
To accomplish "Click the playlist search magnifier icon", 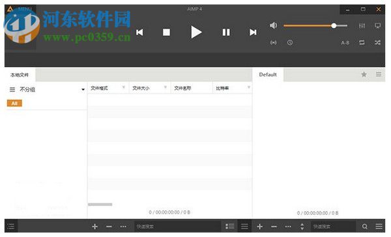I will click(x=364, y=227).
